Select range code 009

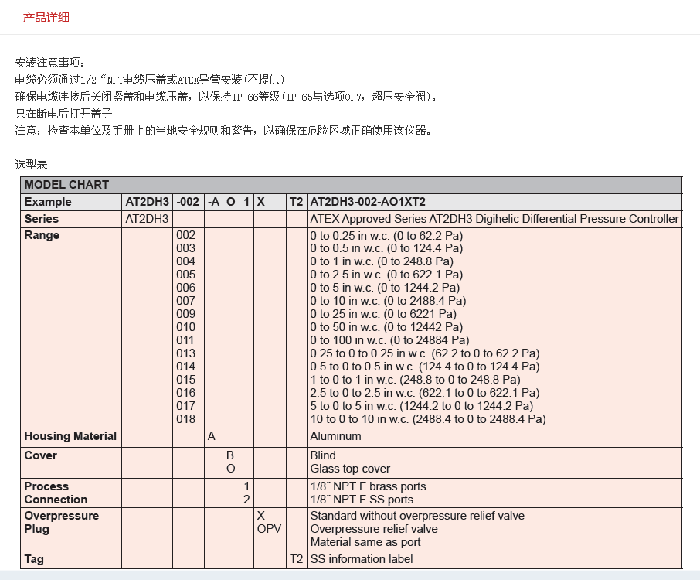185,314
